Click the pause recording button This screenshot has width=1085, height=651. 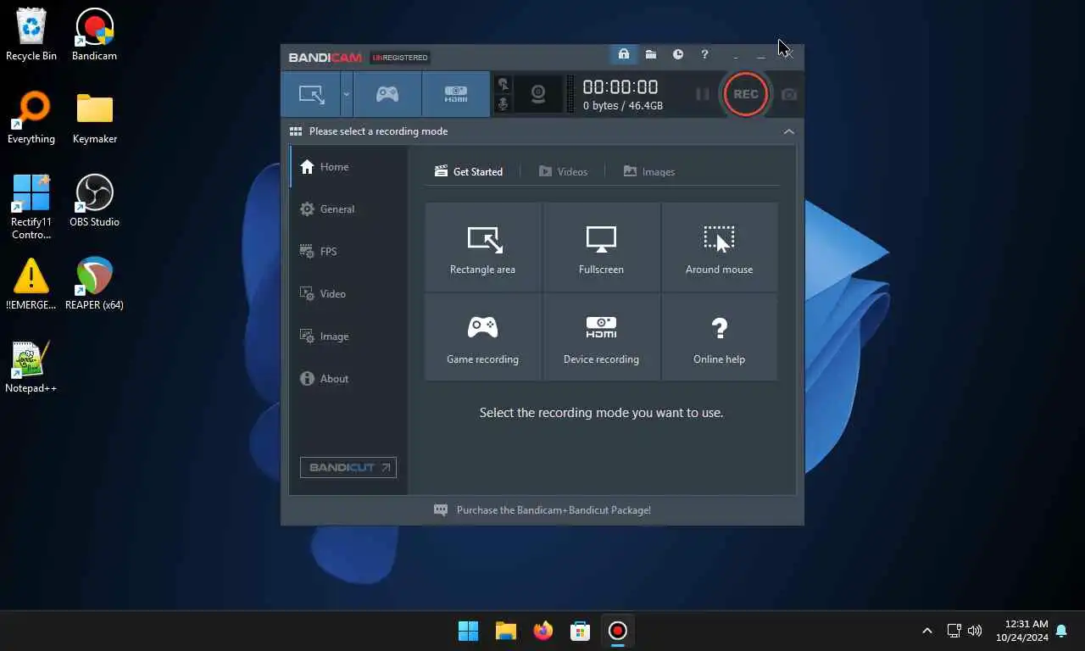(703, 94)
